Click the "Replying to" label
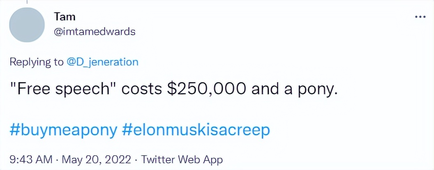Image resolution: width=434 pixels, height=170 pixels. tap(36, 62)
